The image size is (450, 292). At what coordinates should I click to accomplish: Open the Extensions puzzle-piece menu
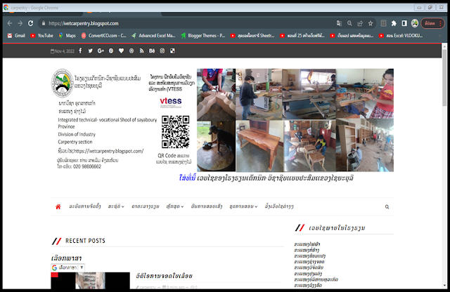pyautogui.click(x=394, y=23)
